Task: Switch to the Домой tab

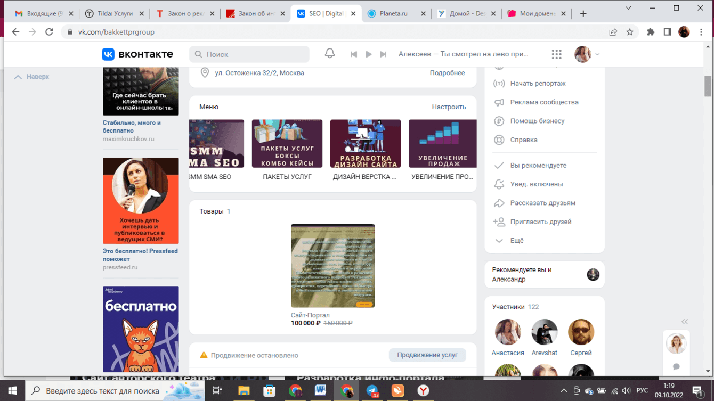Action: tap(466, 14)
